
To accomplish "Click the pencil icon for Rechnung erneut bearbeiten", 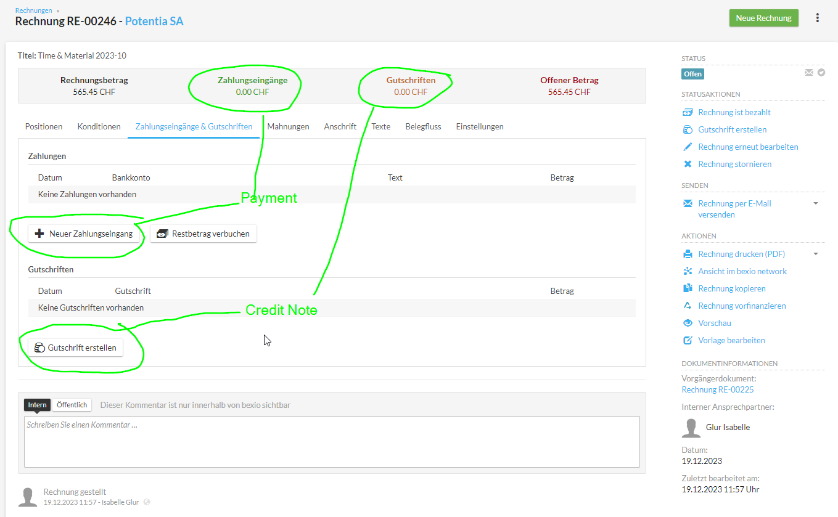I will tap(688, 147).
